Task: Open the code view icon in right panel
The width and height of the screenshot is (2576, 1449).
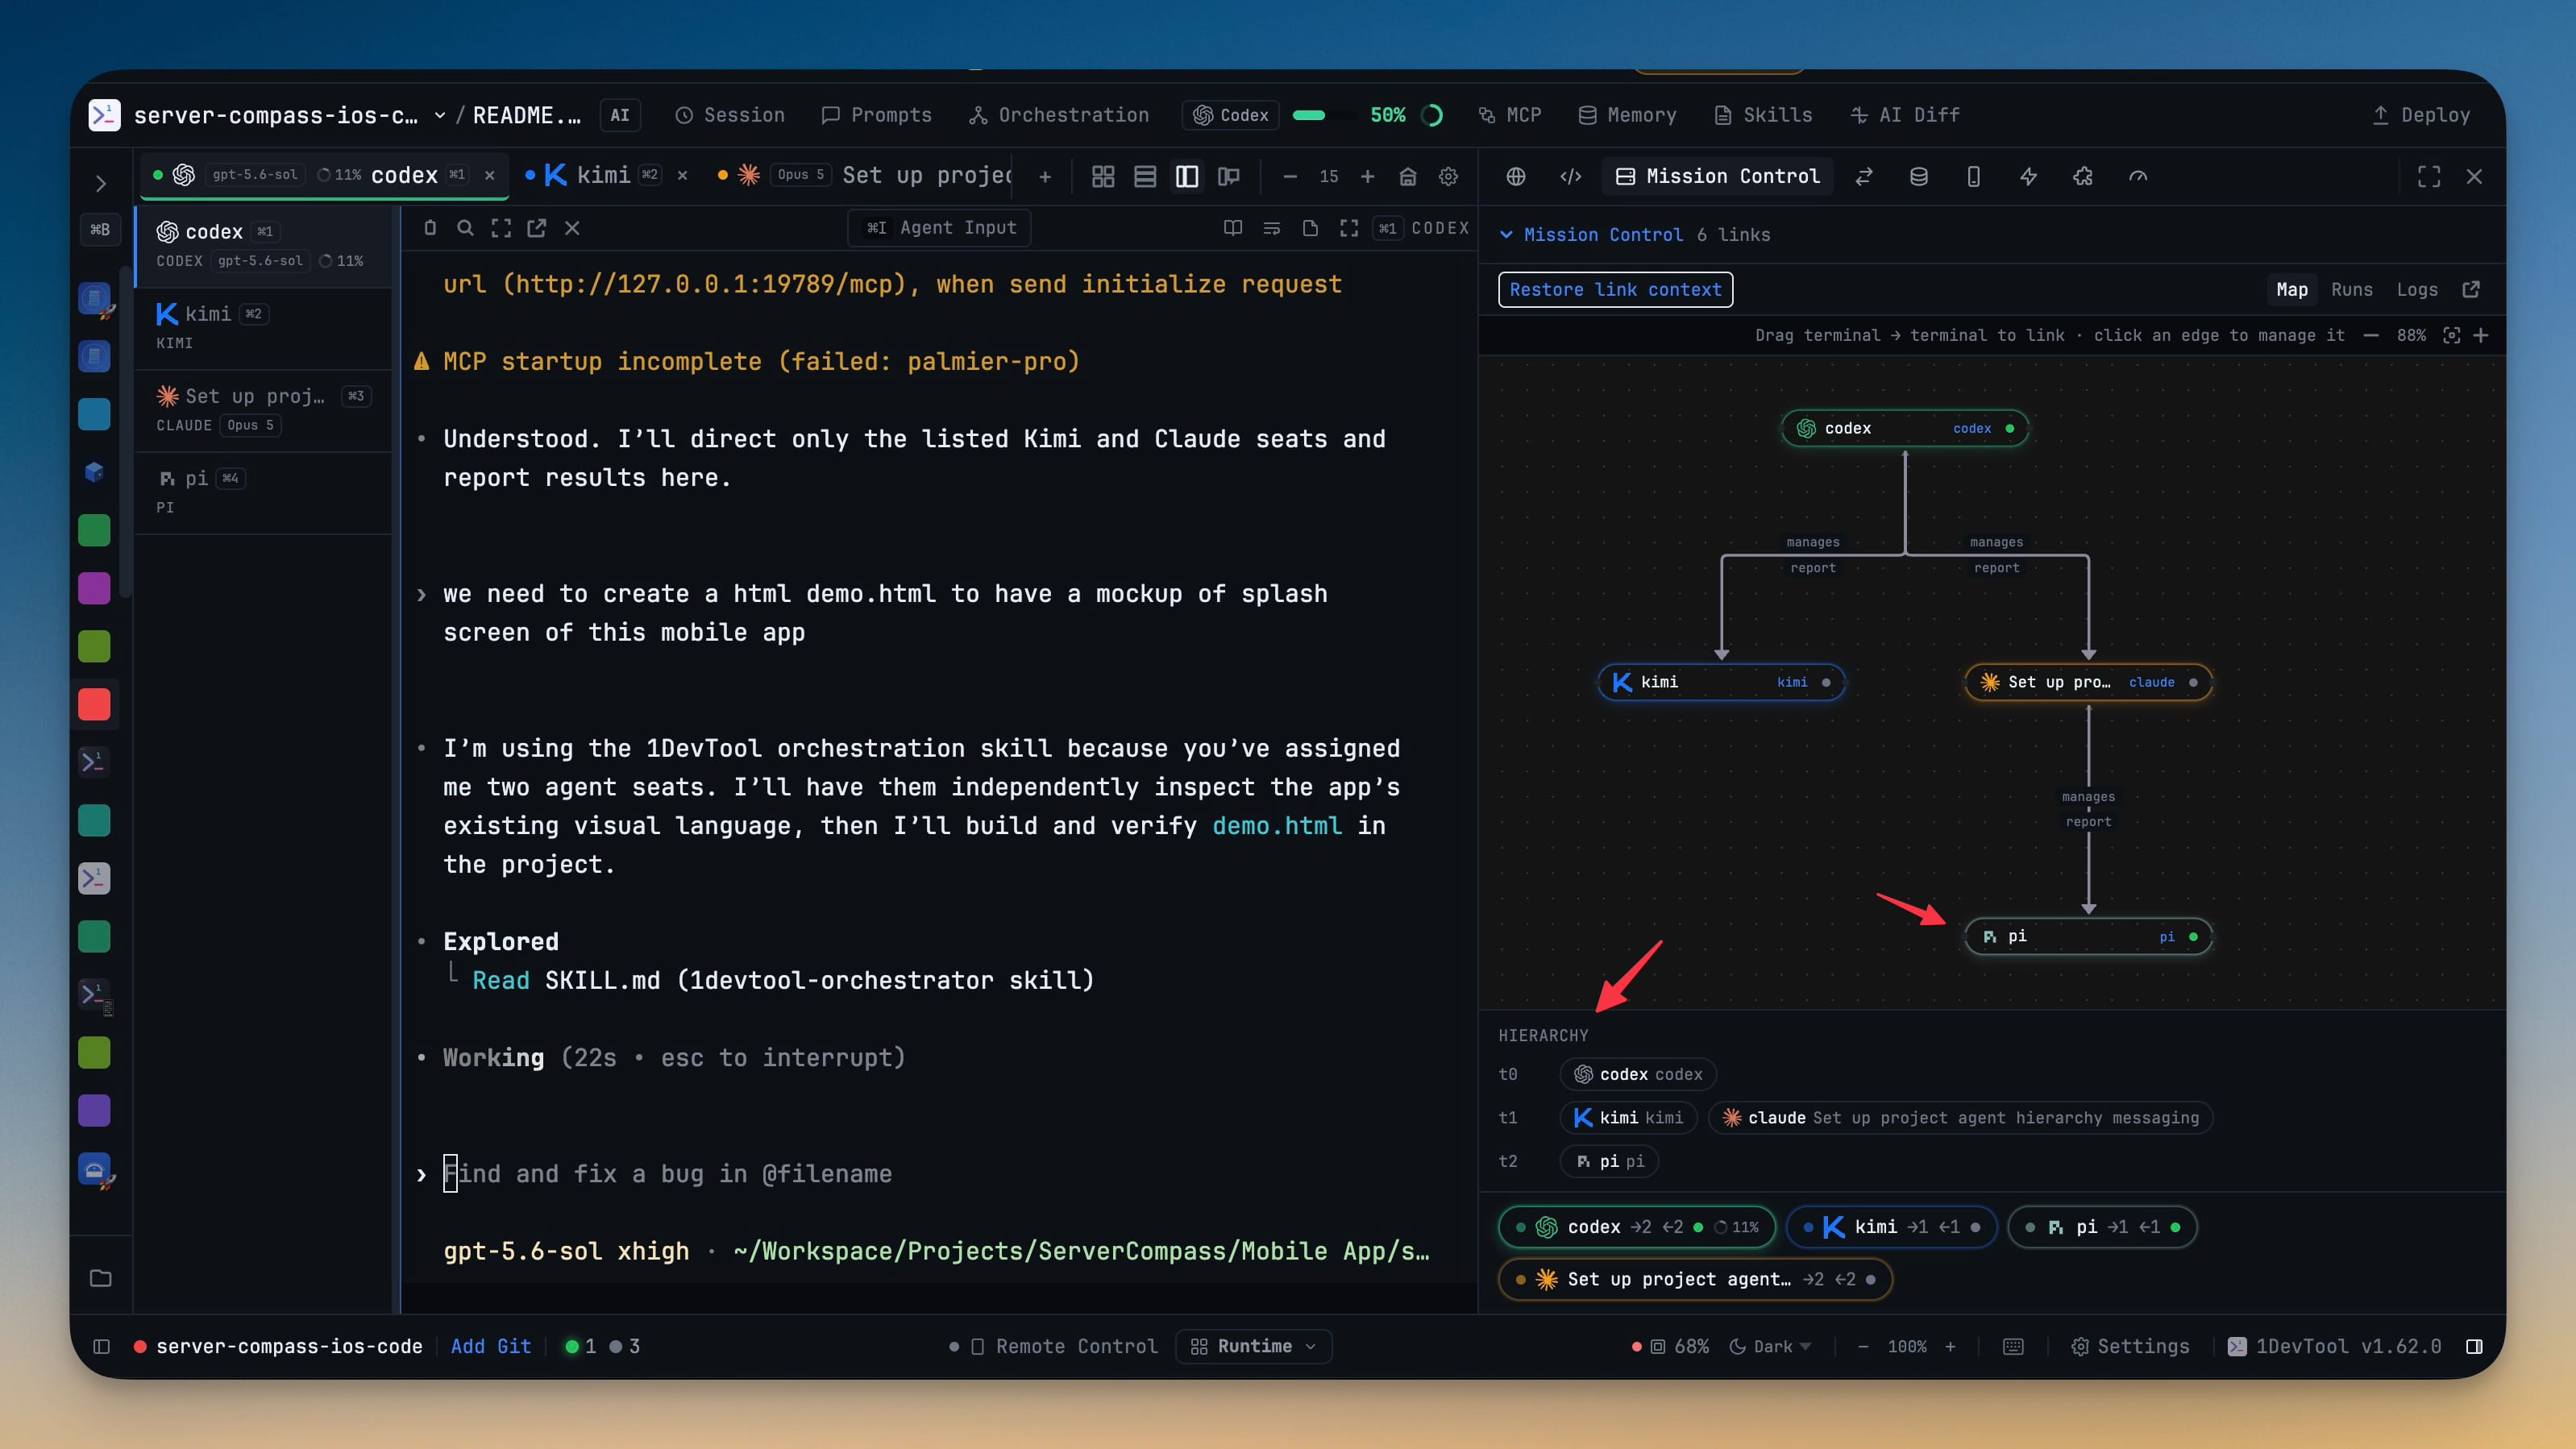Action: pos(1571,176)
